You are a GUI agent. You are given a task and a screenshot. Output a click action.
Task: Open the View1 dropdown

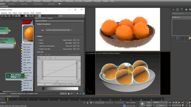pyautogui.click(x=71, y=16)
